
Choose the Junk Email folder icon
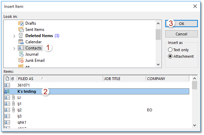pos(21,60)
